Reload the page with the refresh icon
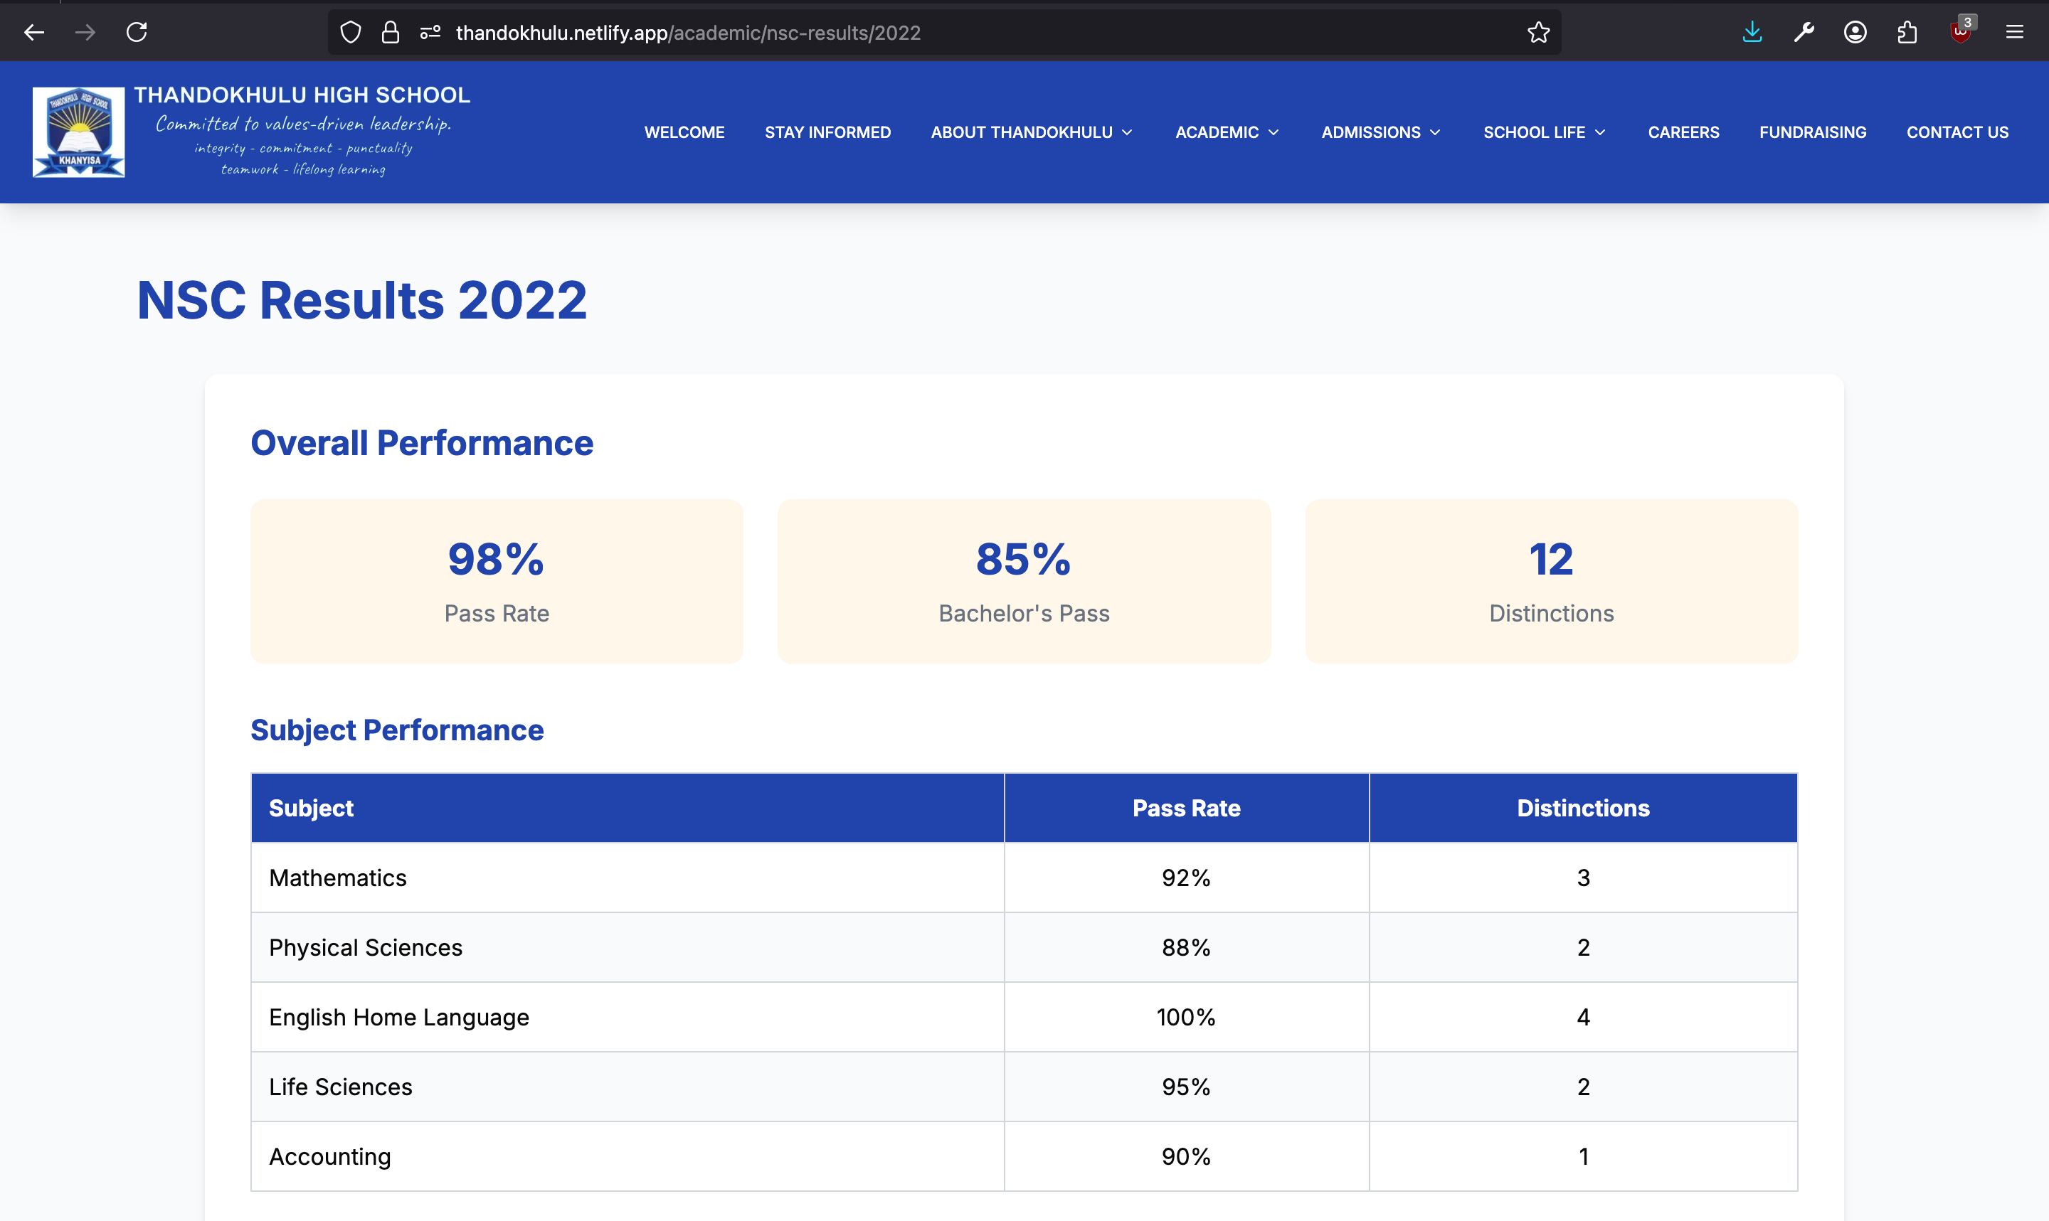The image size is (2049, 1221). coord(137,32)
